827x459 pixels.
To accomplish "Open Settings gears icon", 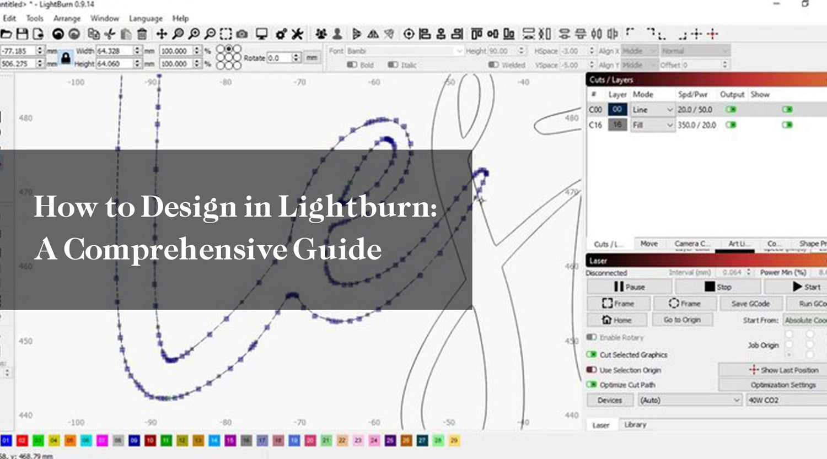I will coord(281,34).
